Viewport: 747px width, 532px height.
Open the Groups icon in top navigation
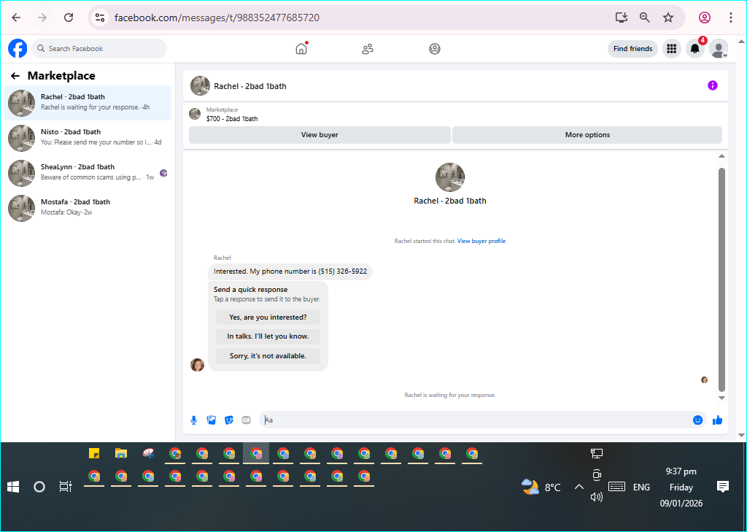[x=435, y=49]
